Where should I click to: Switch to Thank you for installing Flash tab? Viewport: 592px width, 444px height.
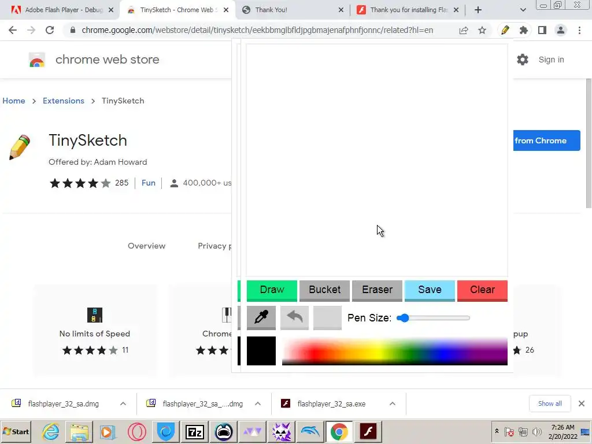[408, 10]
